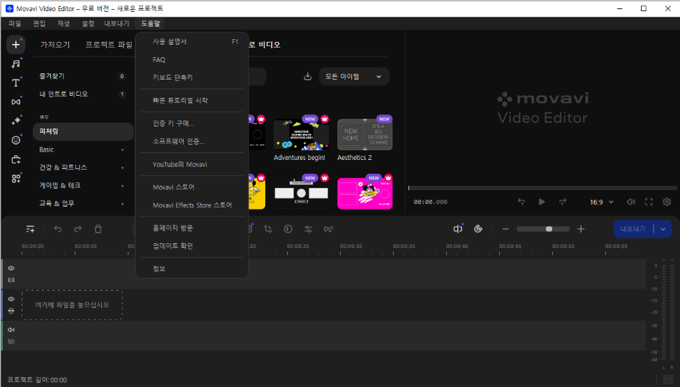Open the Transitions tool in sidebar
Viewport: 680px width, 387px height.
click(x=15, y=102)
